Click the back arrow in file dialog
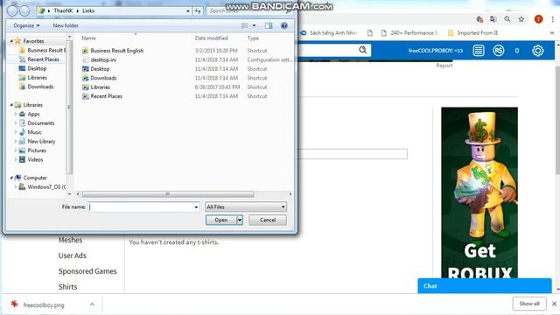Viewport: 560px width, 315px height. coord(11,10)
